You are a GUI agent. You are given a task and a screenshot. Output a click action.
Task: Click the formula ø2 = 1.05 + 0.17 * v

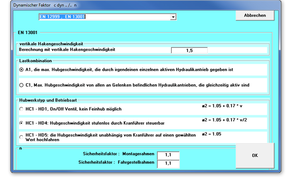[222, 106]
